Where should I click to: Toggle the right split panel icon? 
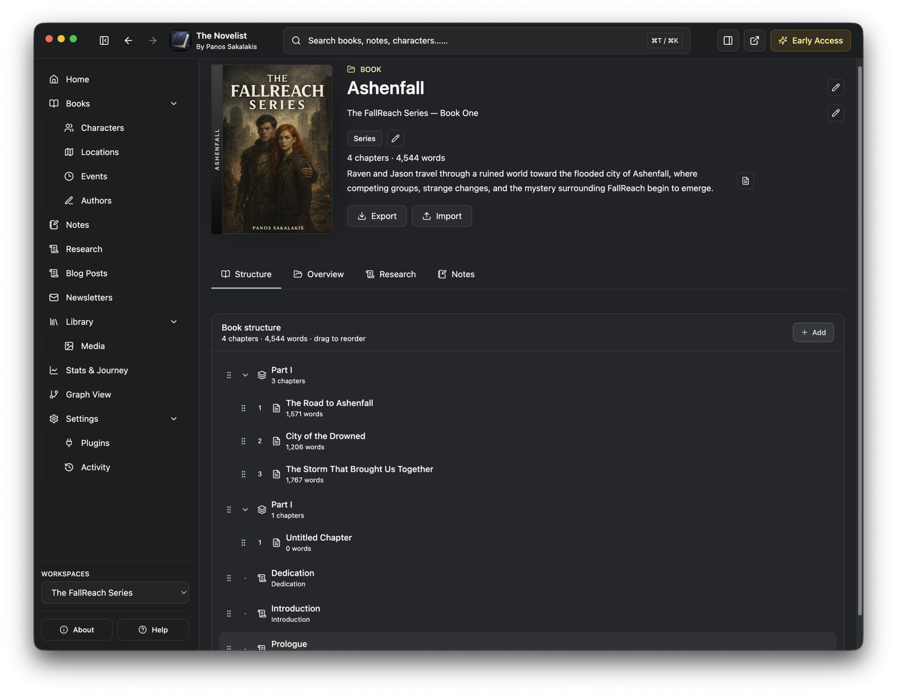click(x=728, y=40)
